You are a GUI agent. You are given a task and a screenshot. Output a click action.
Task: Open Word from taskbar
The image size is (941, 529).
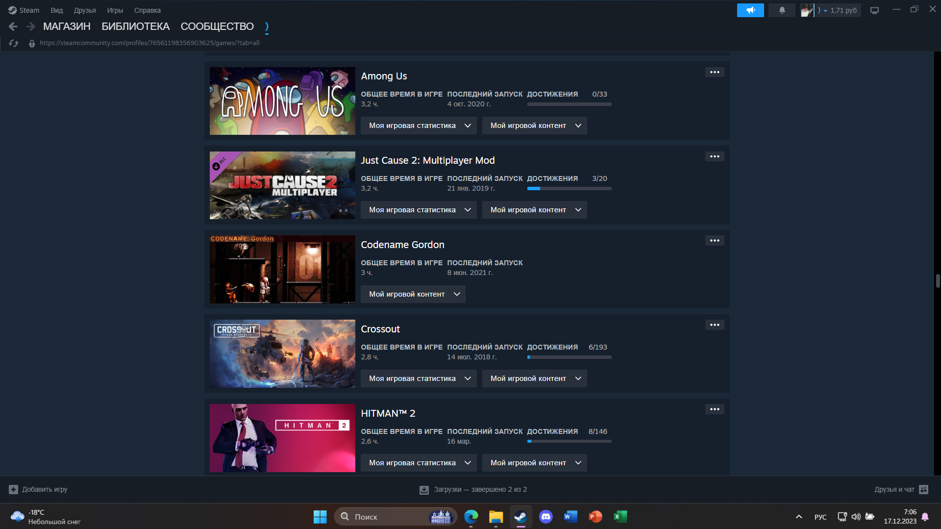point(570,517)
